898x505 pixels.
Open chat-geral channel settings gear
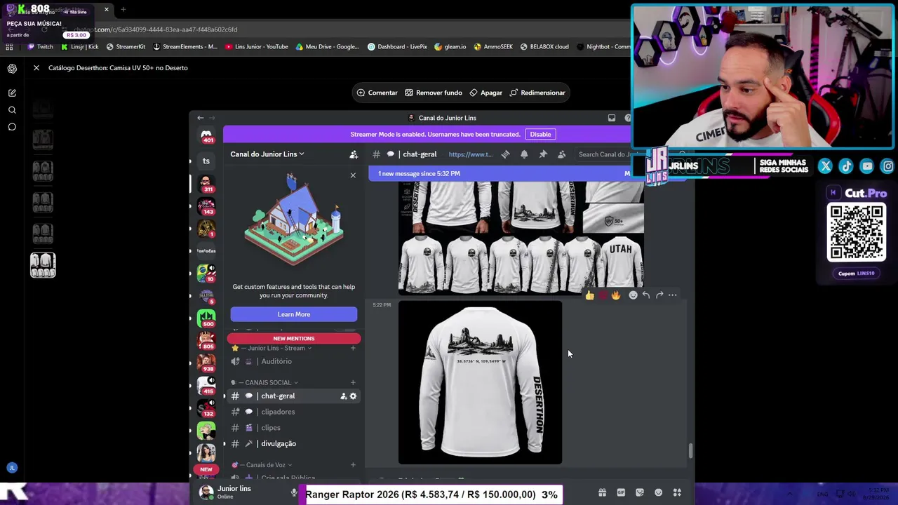click(x=353, y=396)
